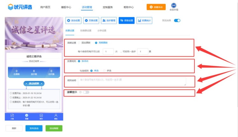Click the 状元评选 logo
Screen dimensions: 238x137
tap(20, 7)
